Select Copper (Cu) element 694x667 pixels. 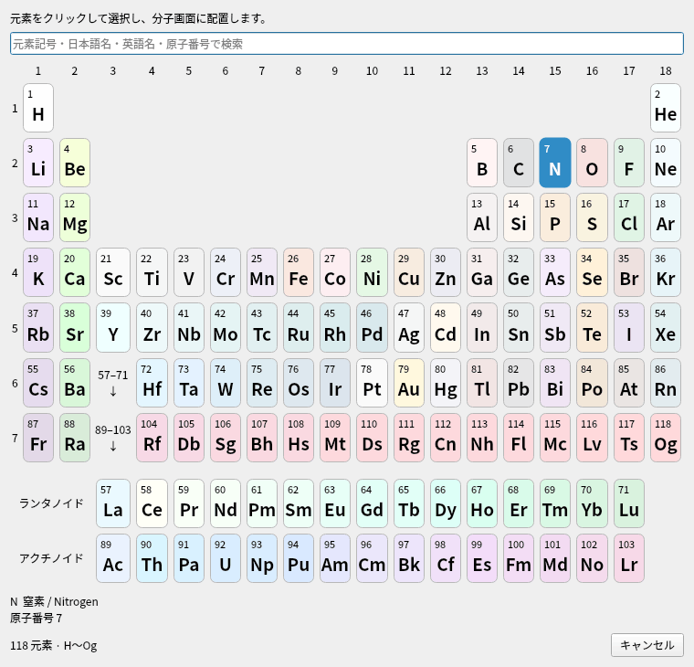(409, 272)
